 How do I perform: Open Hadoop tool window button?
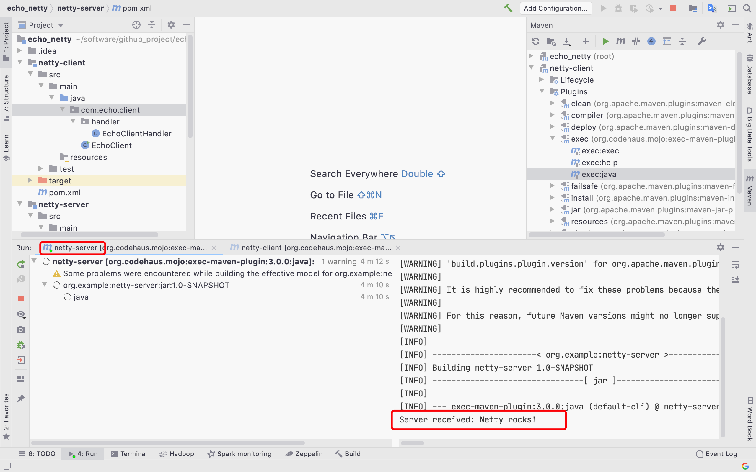pos(177,454)
